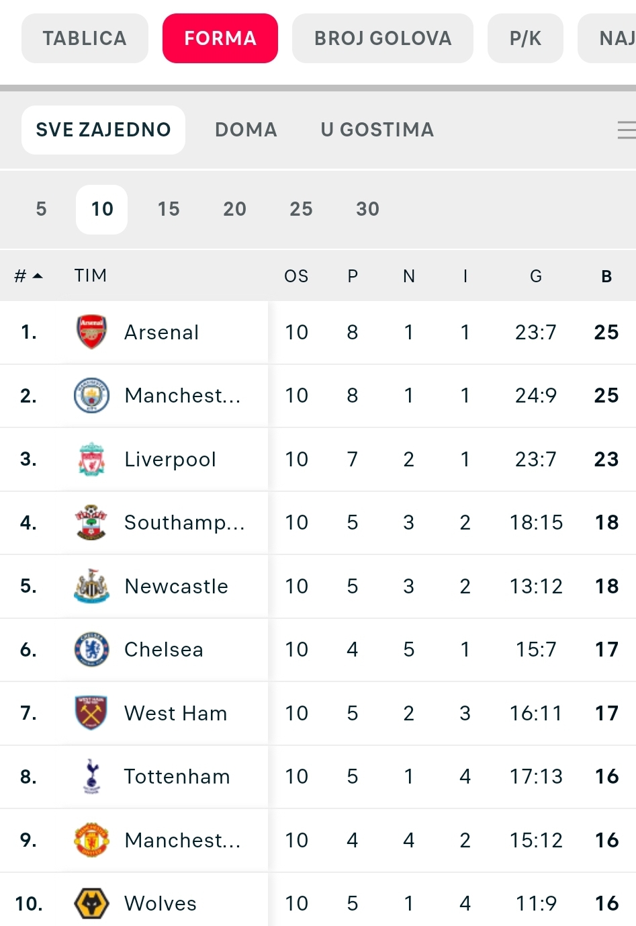Select last 30 matches option
This screenshot has height=926, width=636.
point(367,209)
